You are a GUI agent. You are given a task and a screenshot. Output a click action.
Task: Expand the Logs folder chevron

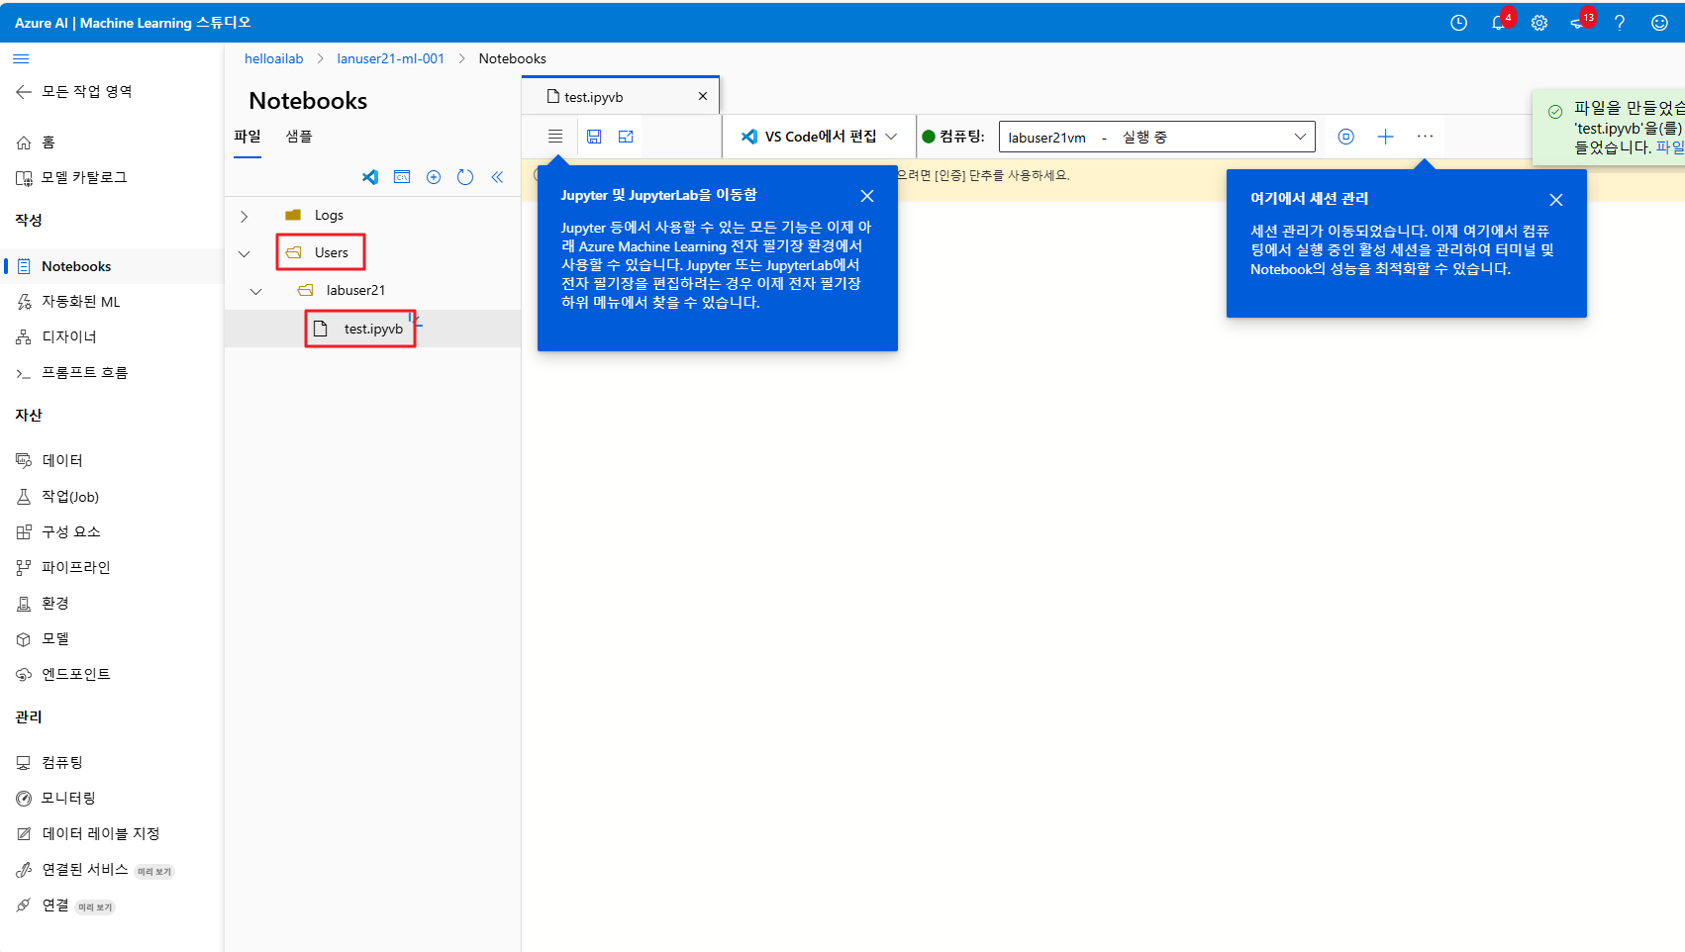point(244,216)
